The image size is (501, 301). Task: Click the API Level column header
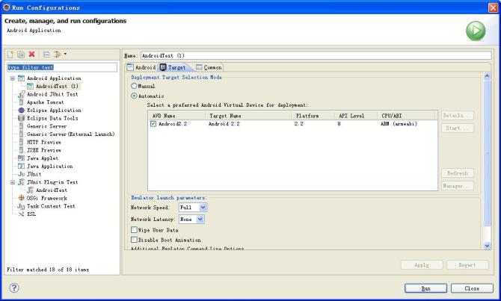coord(357,116)
